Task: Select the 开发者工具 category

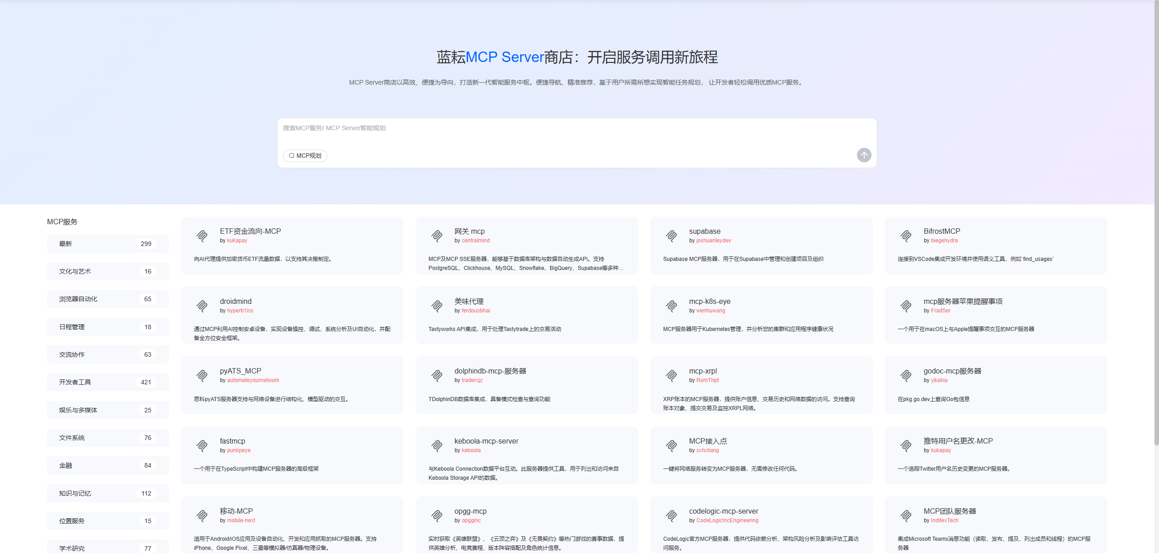Action: pyautogui.click(x=107, y=382)
